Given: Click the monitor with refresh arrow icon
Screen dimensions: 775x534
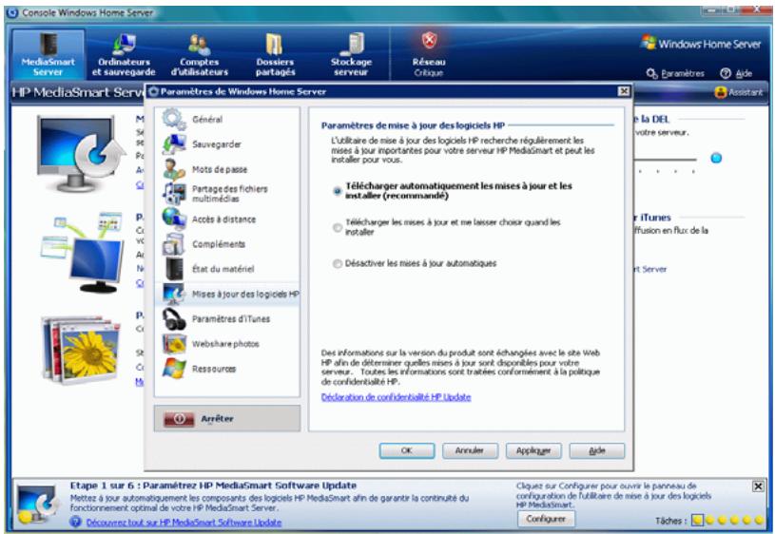Looking at the screenshot, I should click(82, 154).
